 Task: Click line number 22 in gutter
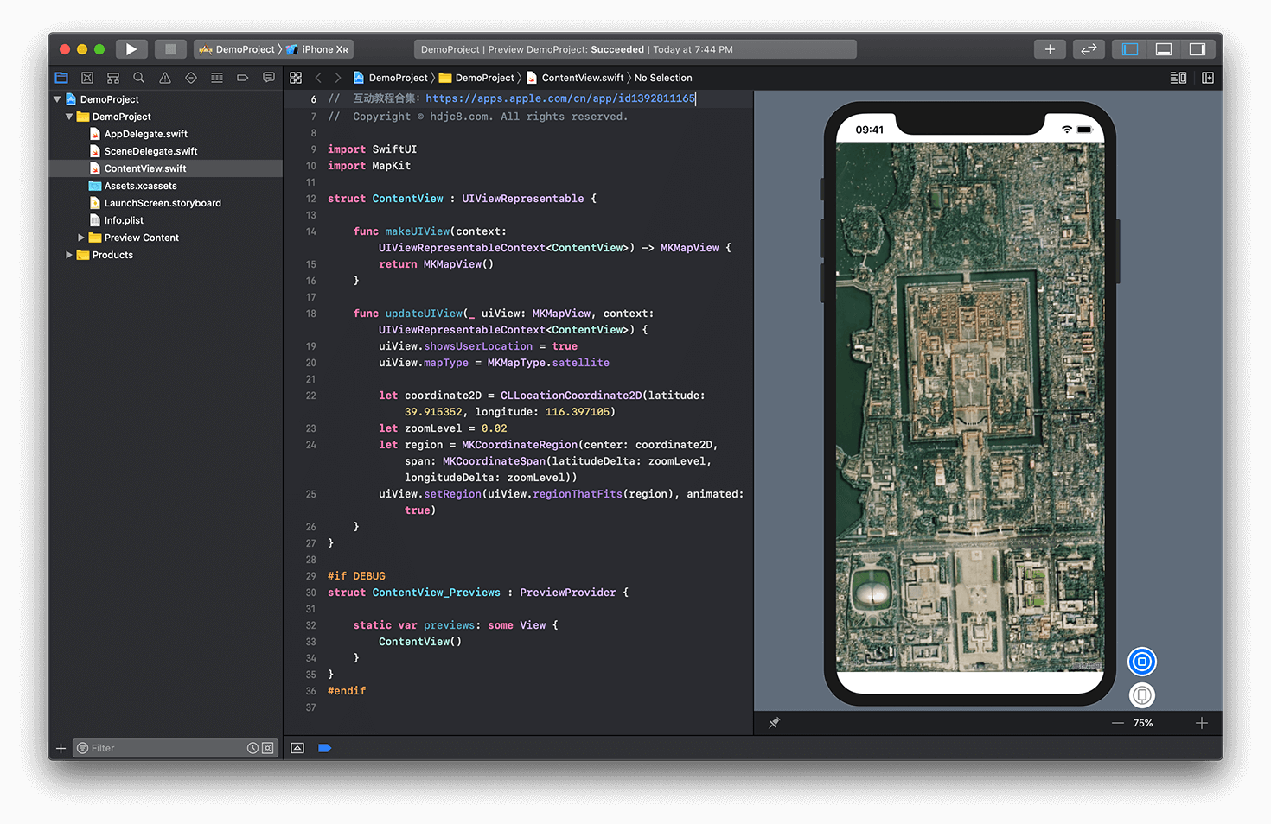click(x=310, y=396)
